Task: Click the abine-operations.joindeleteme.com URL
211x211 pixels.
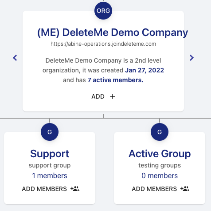Action: point(103,44)
